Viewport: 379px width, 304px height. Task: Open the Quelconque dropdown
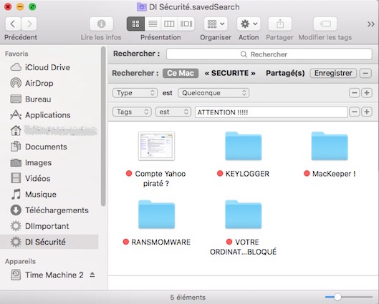[x=214, y=93]
